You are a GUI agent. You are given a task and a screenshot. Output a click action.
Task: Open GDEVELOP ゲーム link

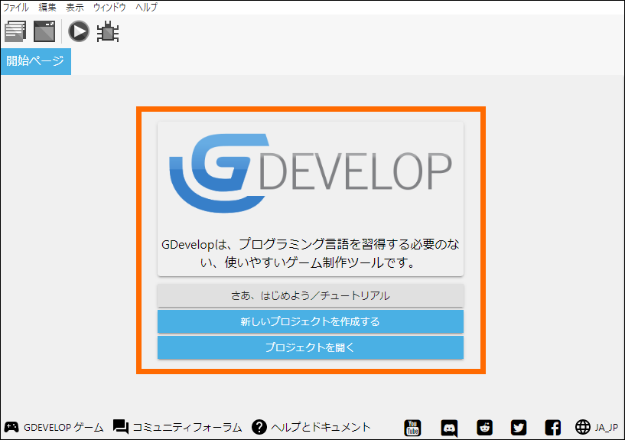(63, 427)
